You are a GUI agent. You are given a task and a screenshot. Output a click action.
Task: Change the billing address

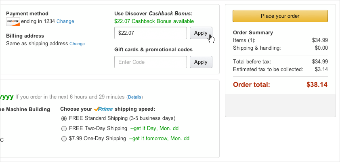pos(77,44)
